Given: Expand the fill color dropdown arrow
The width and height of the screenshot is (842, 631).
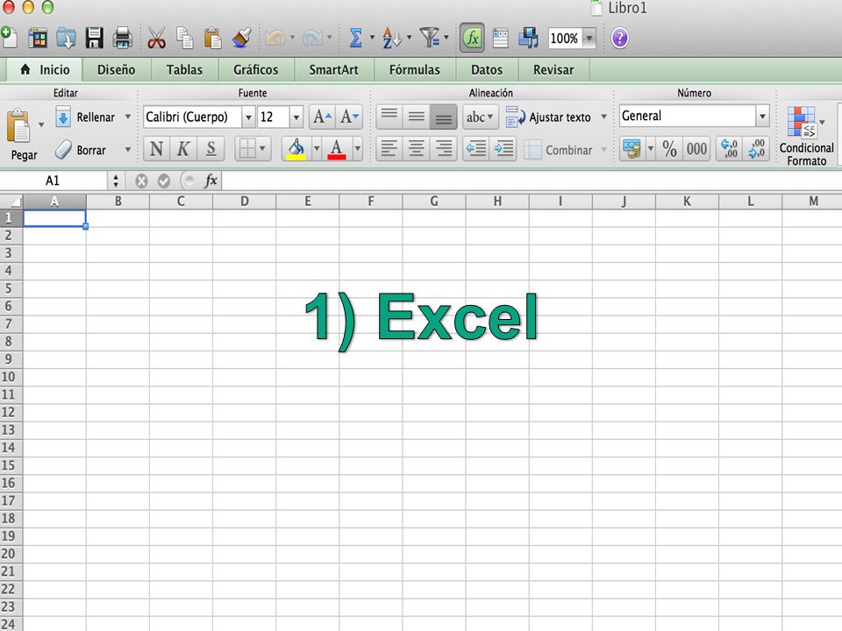Looking at the screenshot, I should [317, 149].
